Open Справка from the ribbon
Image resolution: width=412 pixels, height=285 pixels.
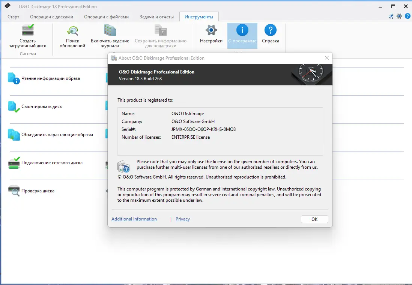click(x=271, y=36)
